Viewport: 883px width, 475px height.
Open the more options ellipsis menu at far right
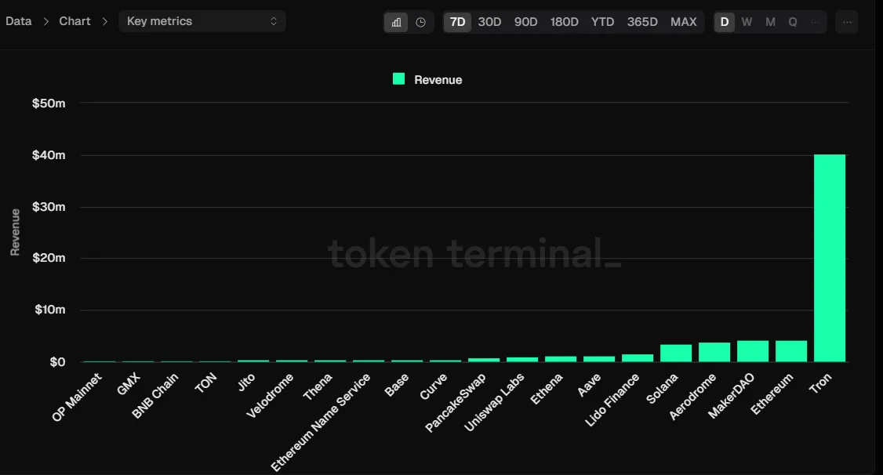847,22
